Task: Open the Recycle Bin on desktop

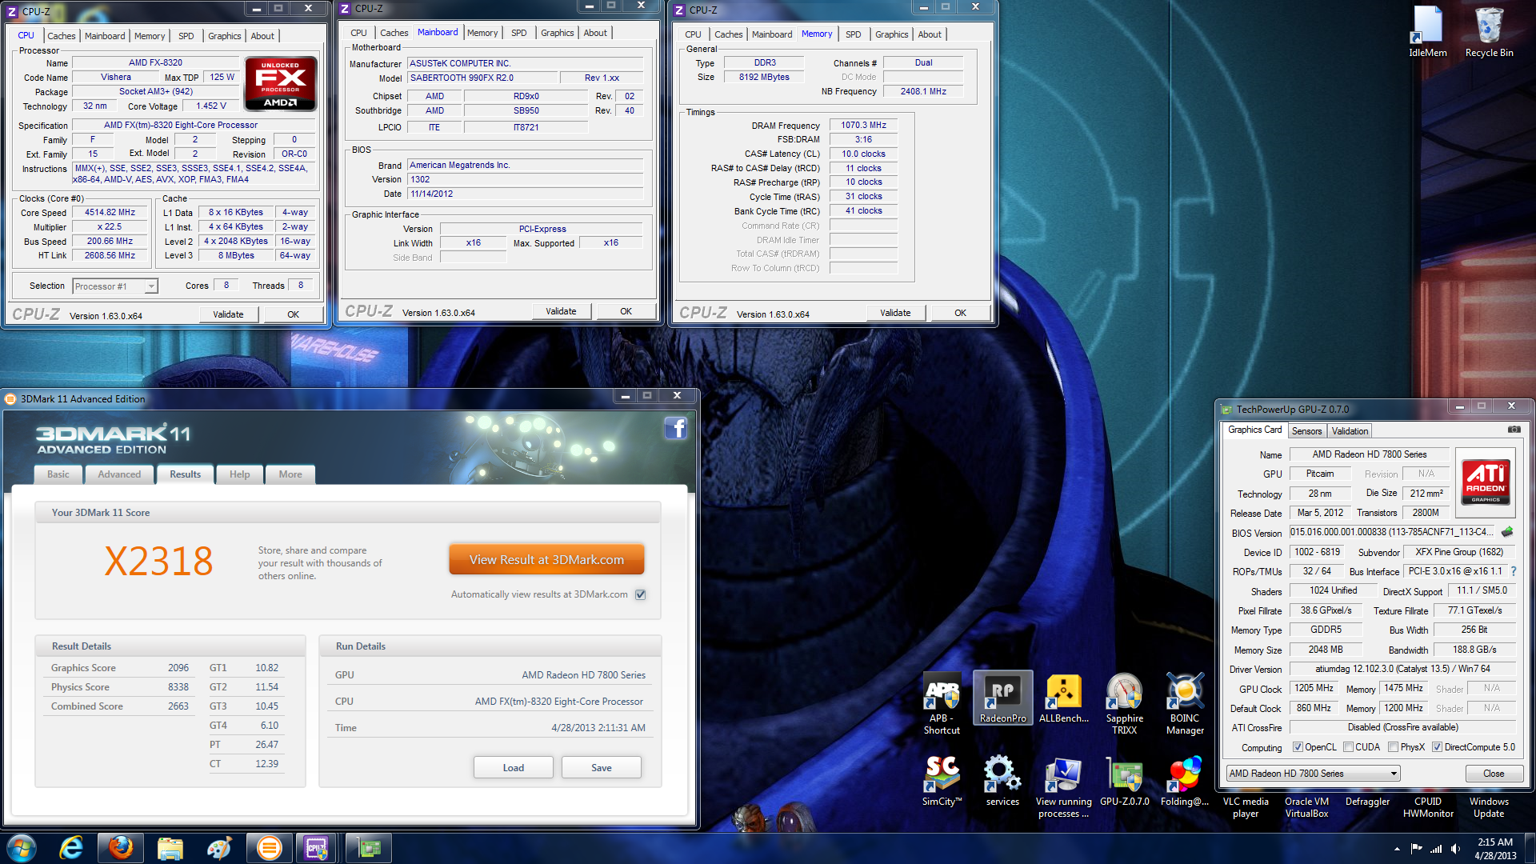Action: tap(1489, 32)
